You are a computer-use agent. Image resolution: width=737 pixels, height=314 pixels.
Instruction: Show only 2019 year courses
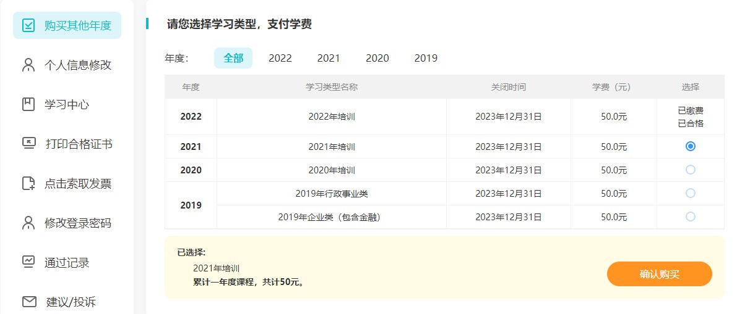tap(426, 58)
